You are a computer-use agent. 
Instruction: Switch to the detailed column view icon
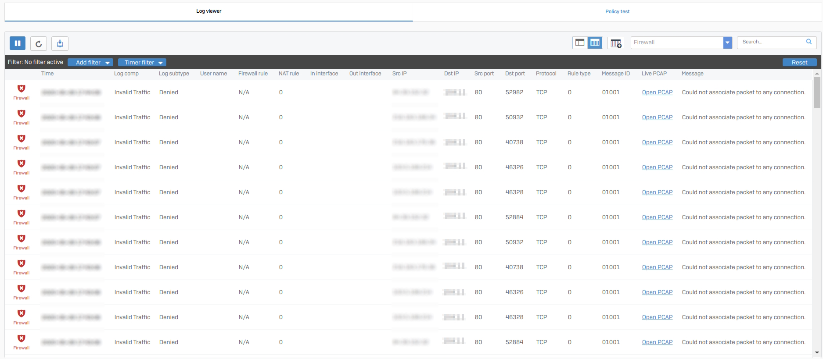(595, 43)
